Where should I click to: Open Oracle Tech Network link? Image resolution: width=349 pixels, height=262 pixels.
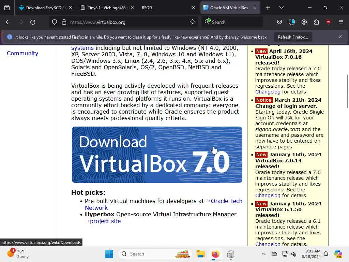pos(227,201)
